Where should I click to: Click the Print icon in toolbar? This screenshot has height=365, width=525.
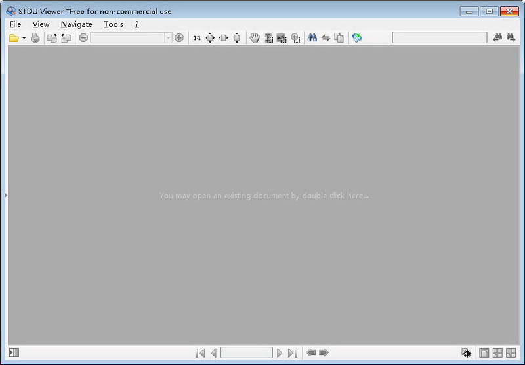click(35, 38)
